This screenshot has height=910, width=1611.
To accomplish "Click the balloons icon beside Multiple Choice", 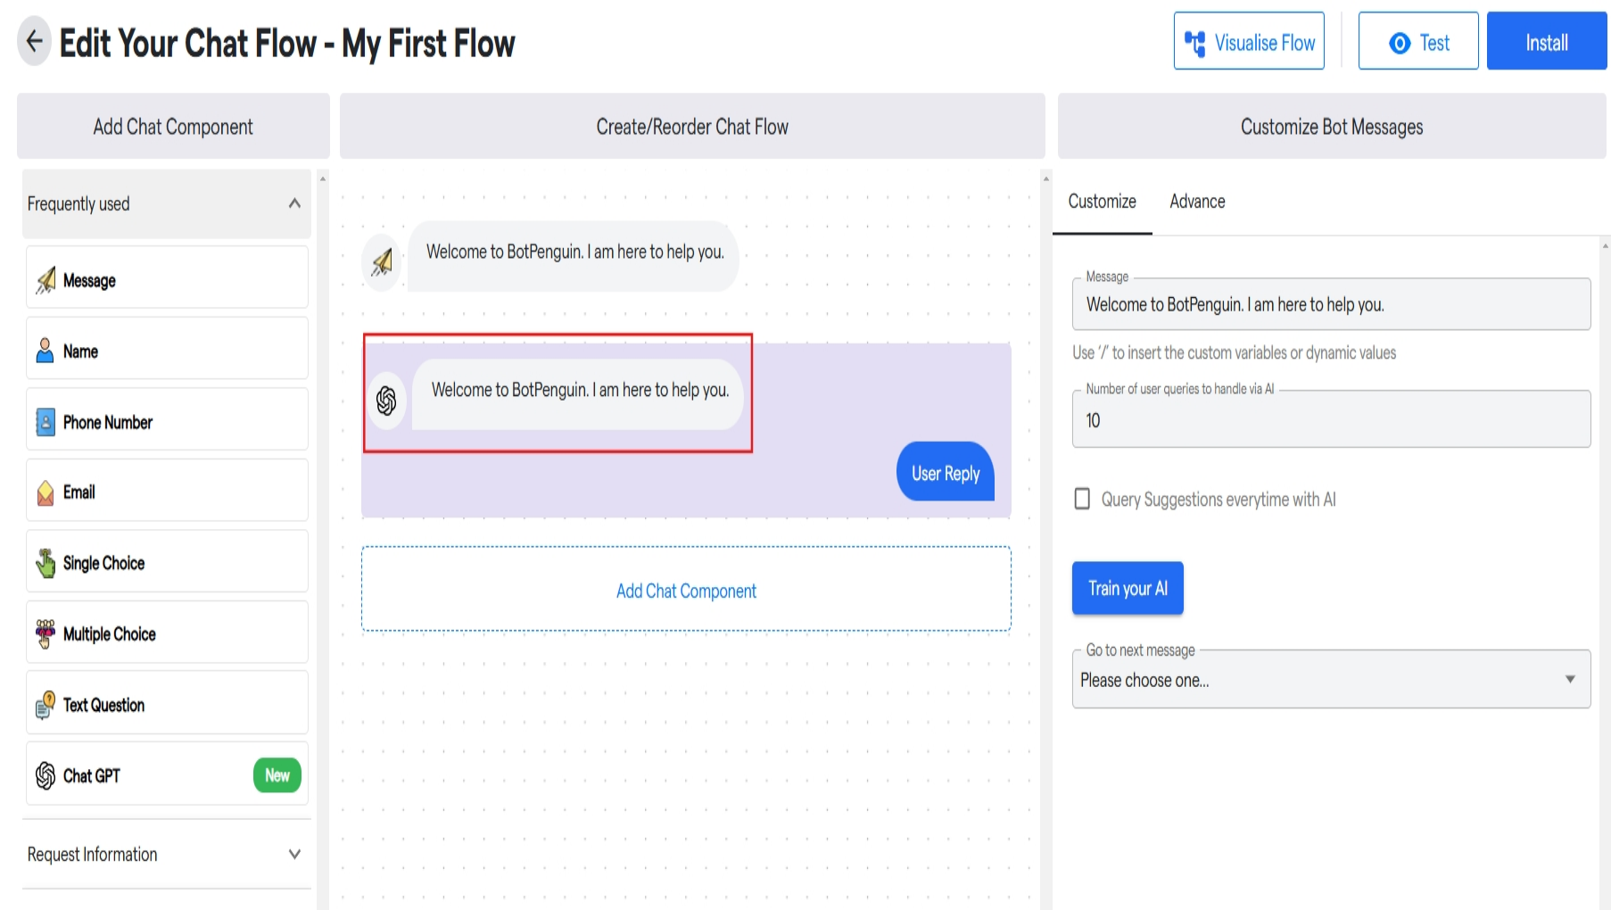I will point(45,633).
